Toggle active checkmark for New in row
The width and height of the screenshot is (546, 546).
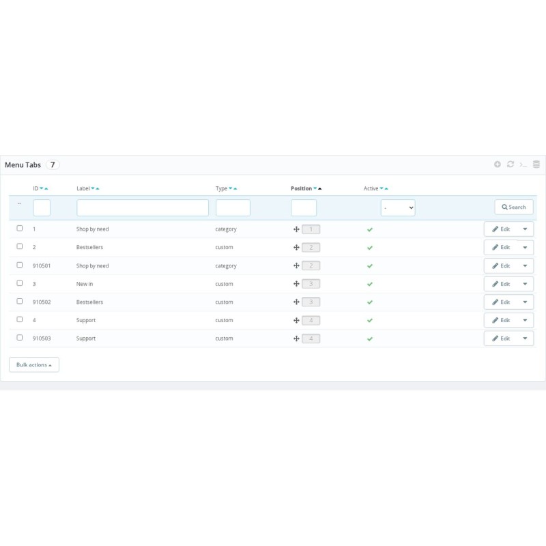click(370, 284)
